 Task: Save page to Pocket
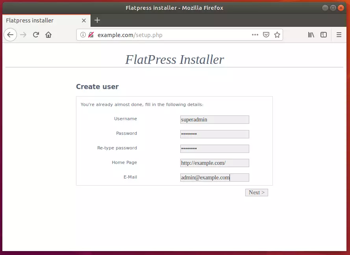[x=266, y=35]
